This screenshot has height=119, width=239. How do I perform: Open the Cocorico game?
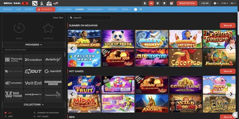tap(186, 58)
